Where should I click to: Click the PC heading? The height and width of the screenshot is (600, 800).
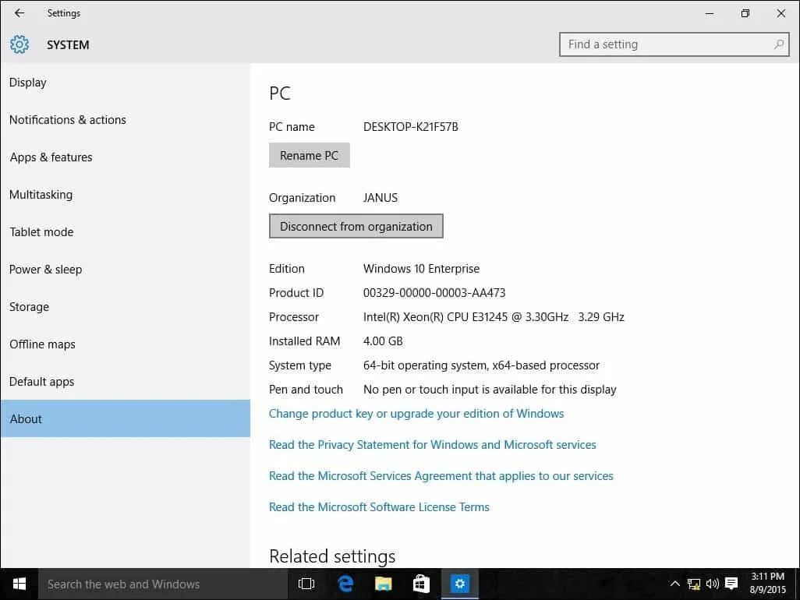tap(280, 94)
